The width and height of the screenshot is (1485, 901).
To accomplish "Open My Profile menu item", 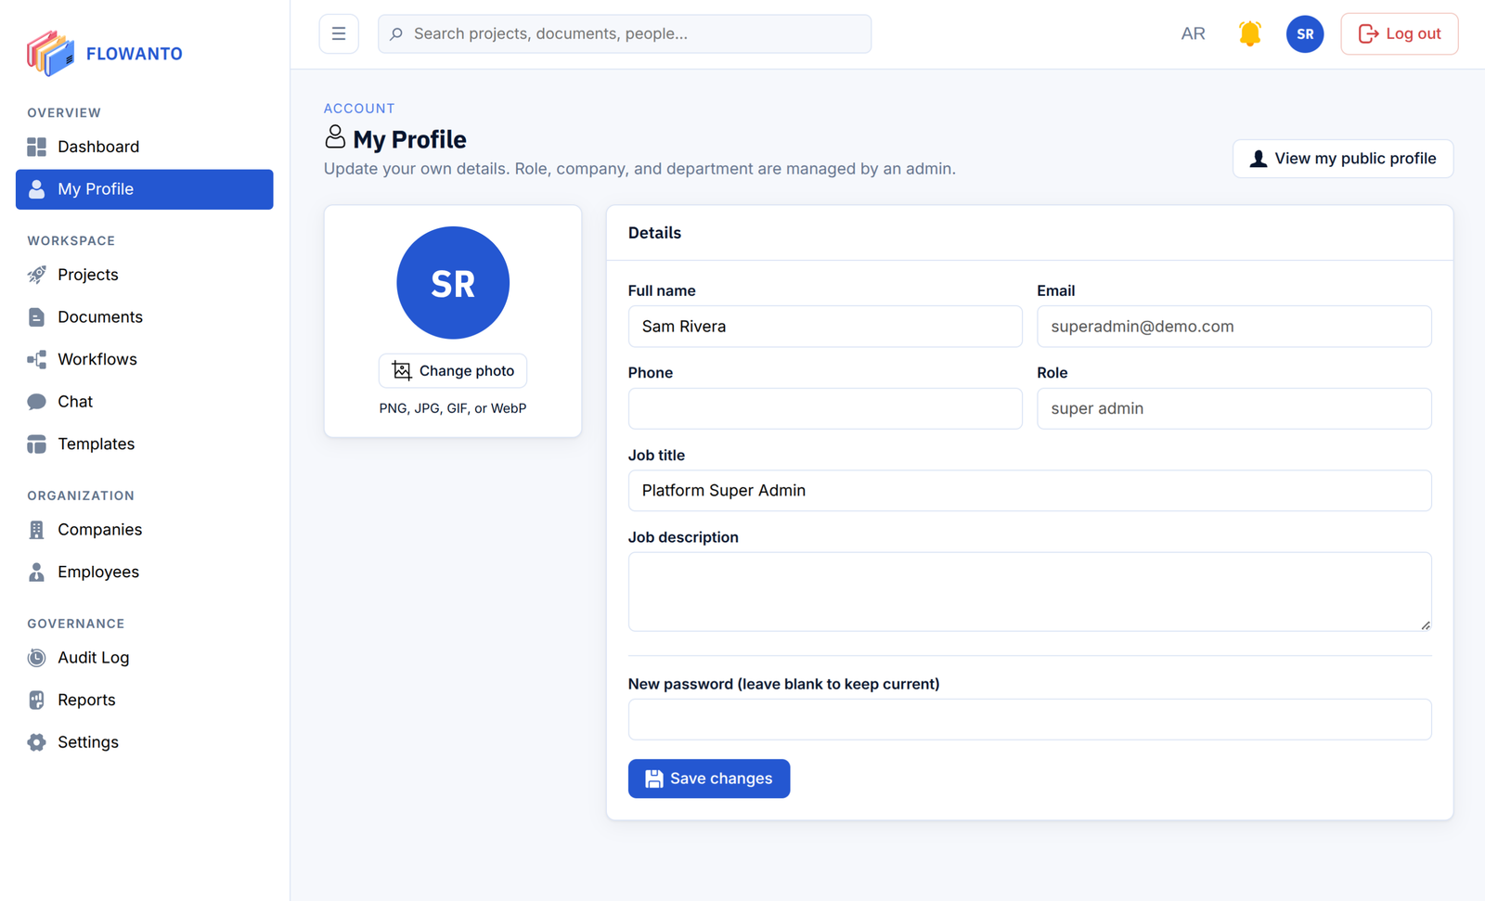I will (145, 189).
